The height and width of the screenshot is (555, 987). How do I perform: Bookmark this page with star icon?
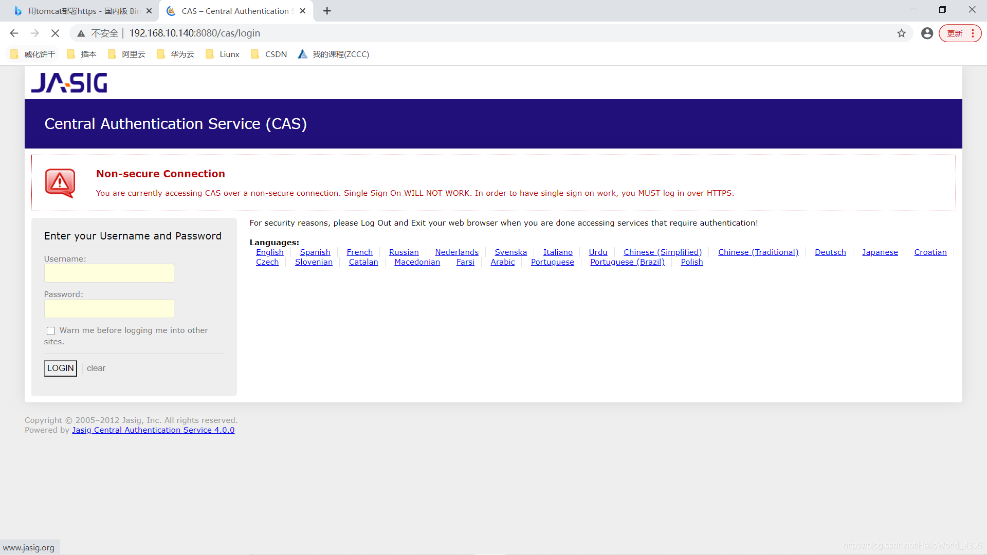[x=901, y=33]
